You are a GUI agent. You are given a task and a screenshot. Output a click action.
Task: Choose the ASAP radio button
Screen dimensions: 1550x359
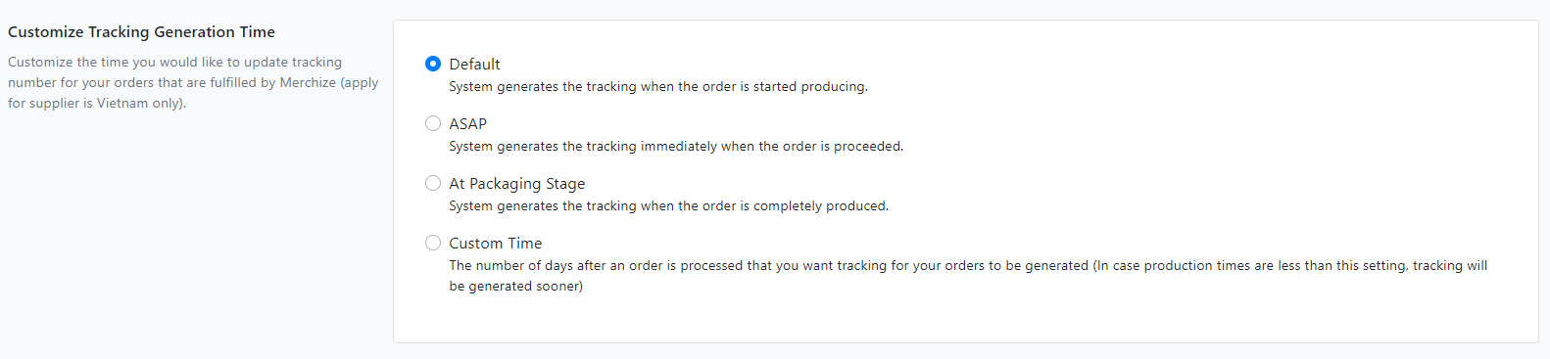[x=433, y=123]
